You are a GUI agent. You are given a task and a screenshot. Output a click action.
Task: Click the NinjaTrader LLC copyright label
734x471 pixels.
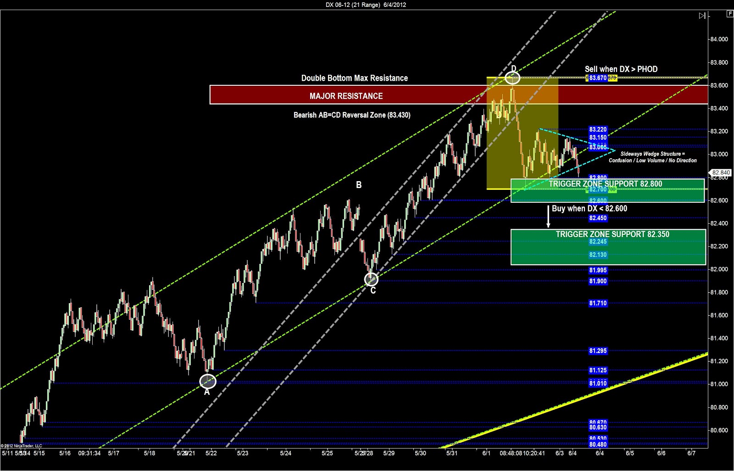(x=21, y=445)
